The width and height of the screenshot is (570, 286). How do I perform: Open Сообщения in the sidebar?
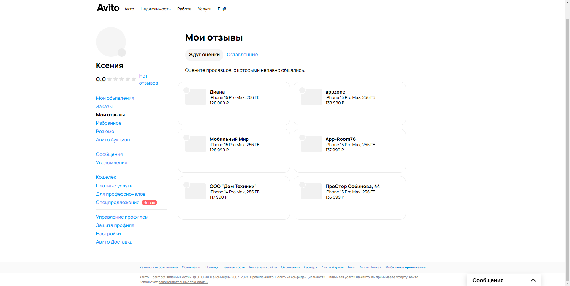pos(109,154)
